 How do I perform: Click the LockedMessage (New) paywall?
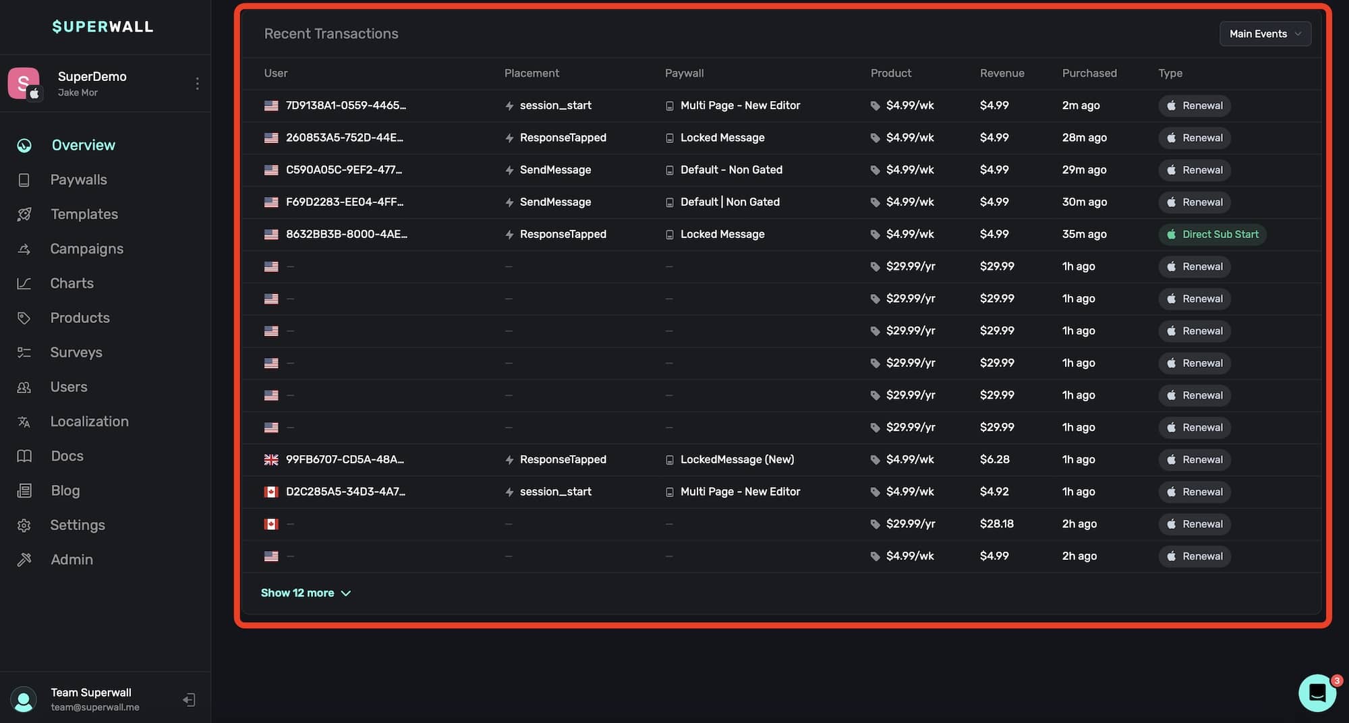pos(737,460)
